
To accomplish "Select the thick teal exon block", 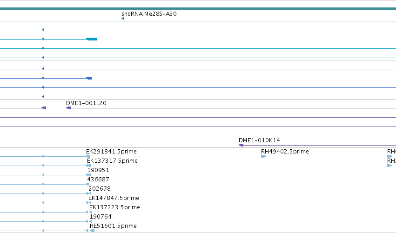I will (91, 39).
